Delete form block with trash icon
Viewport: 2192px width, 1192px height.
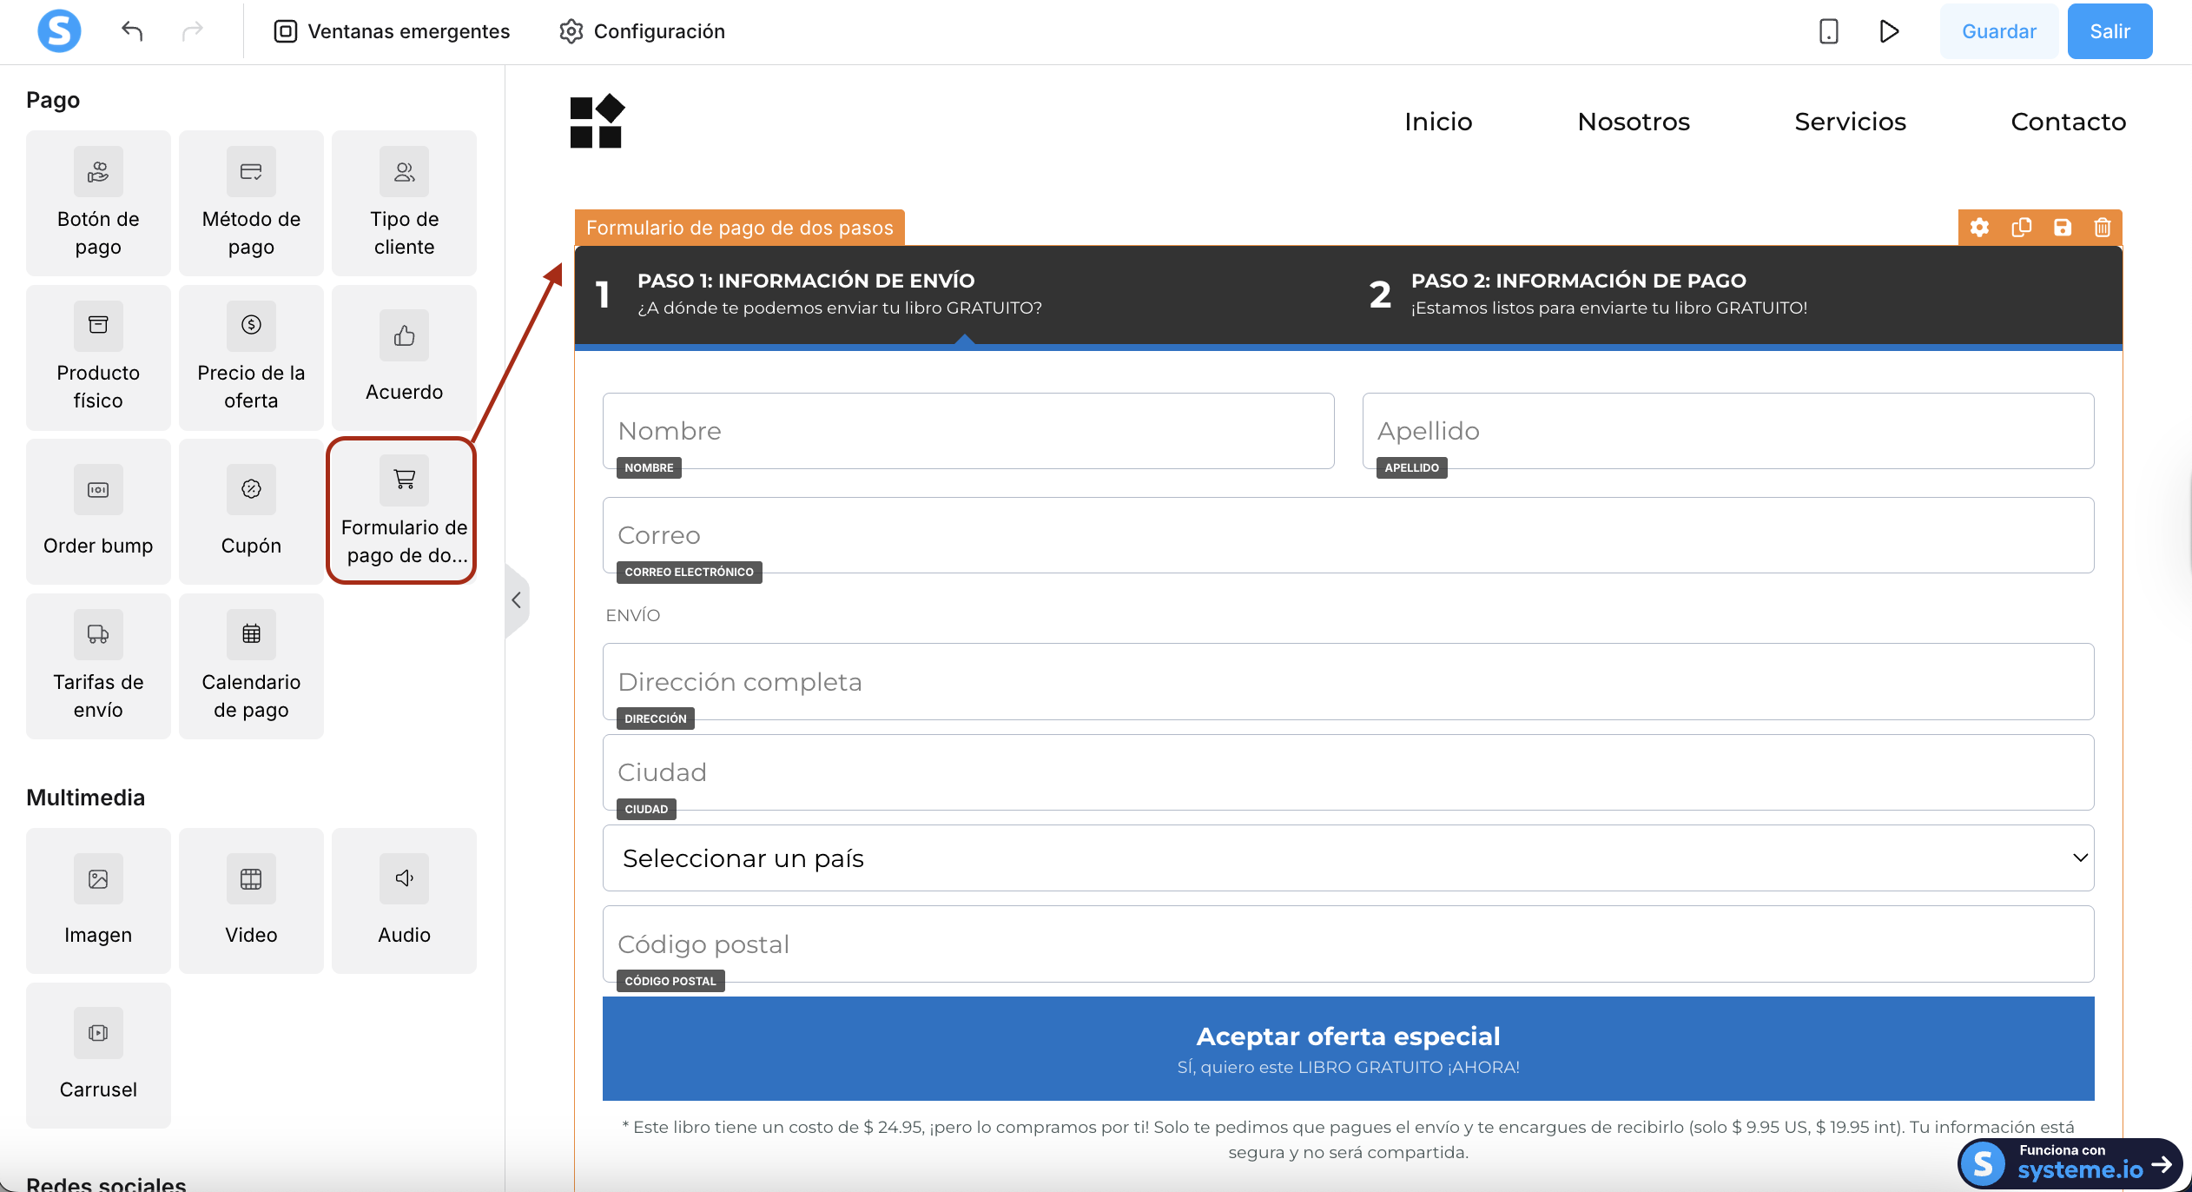2103,228
